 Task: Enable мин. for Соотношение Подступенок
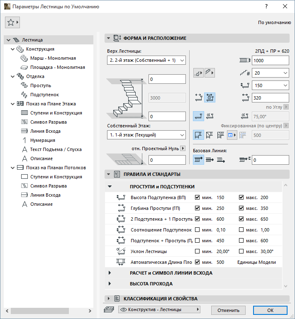197,230
